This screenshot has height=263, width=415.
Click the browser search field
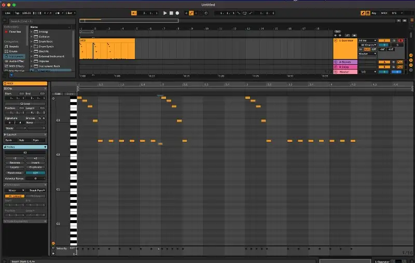(42, 21)
